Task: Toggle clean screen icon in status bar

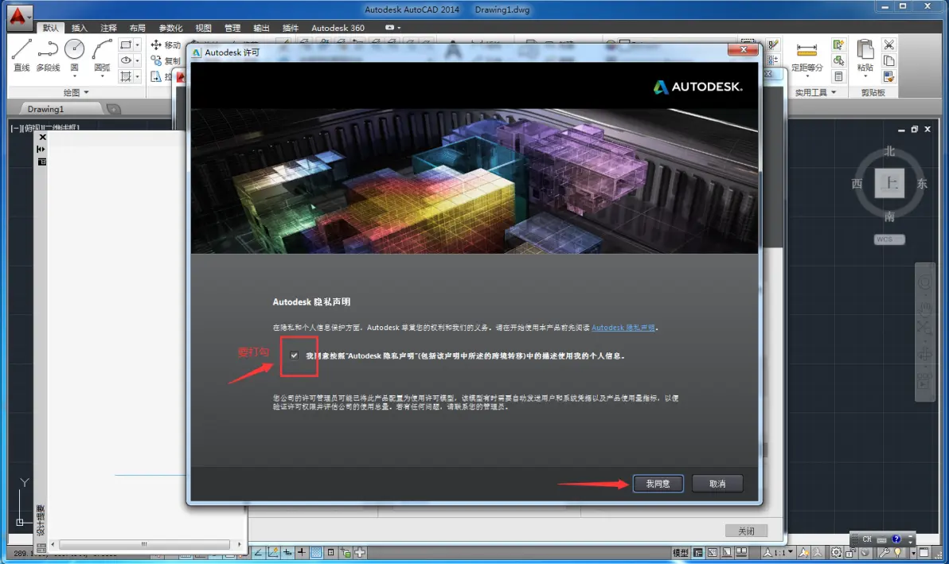Action: pos(924,553)
